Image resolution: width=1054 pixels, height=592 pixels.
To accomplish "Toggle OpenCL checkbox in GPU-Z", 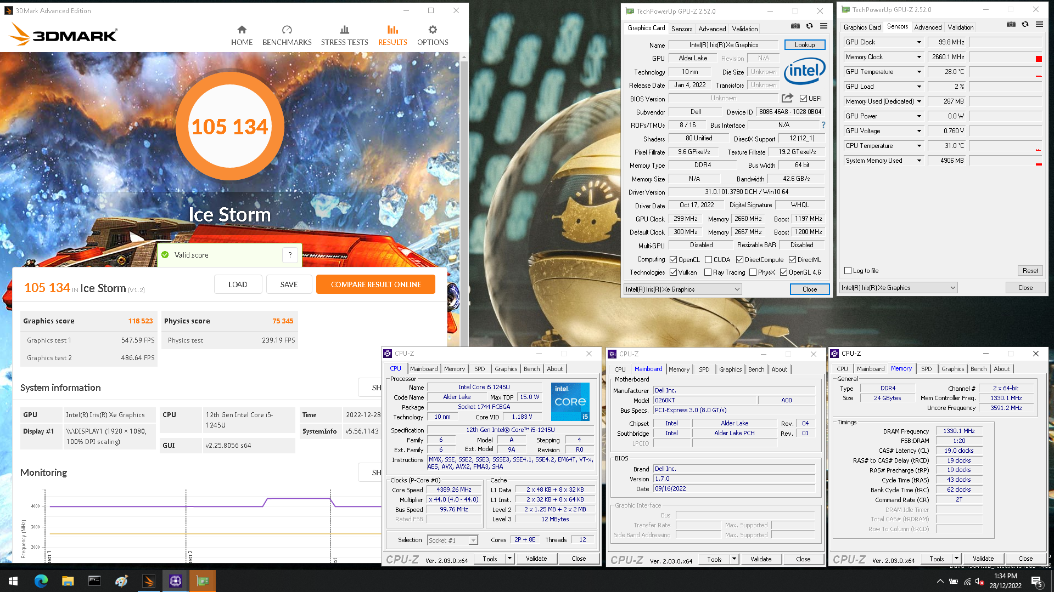I will [x=673, y=260].
